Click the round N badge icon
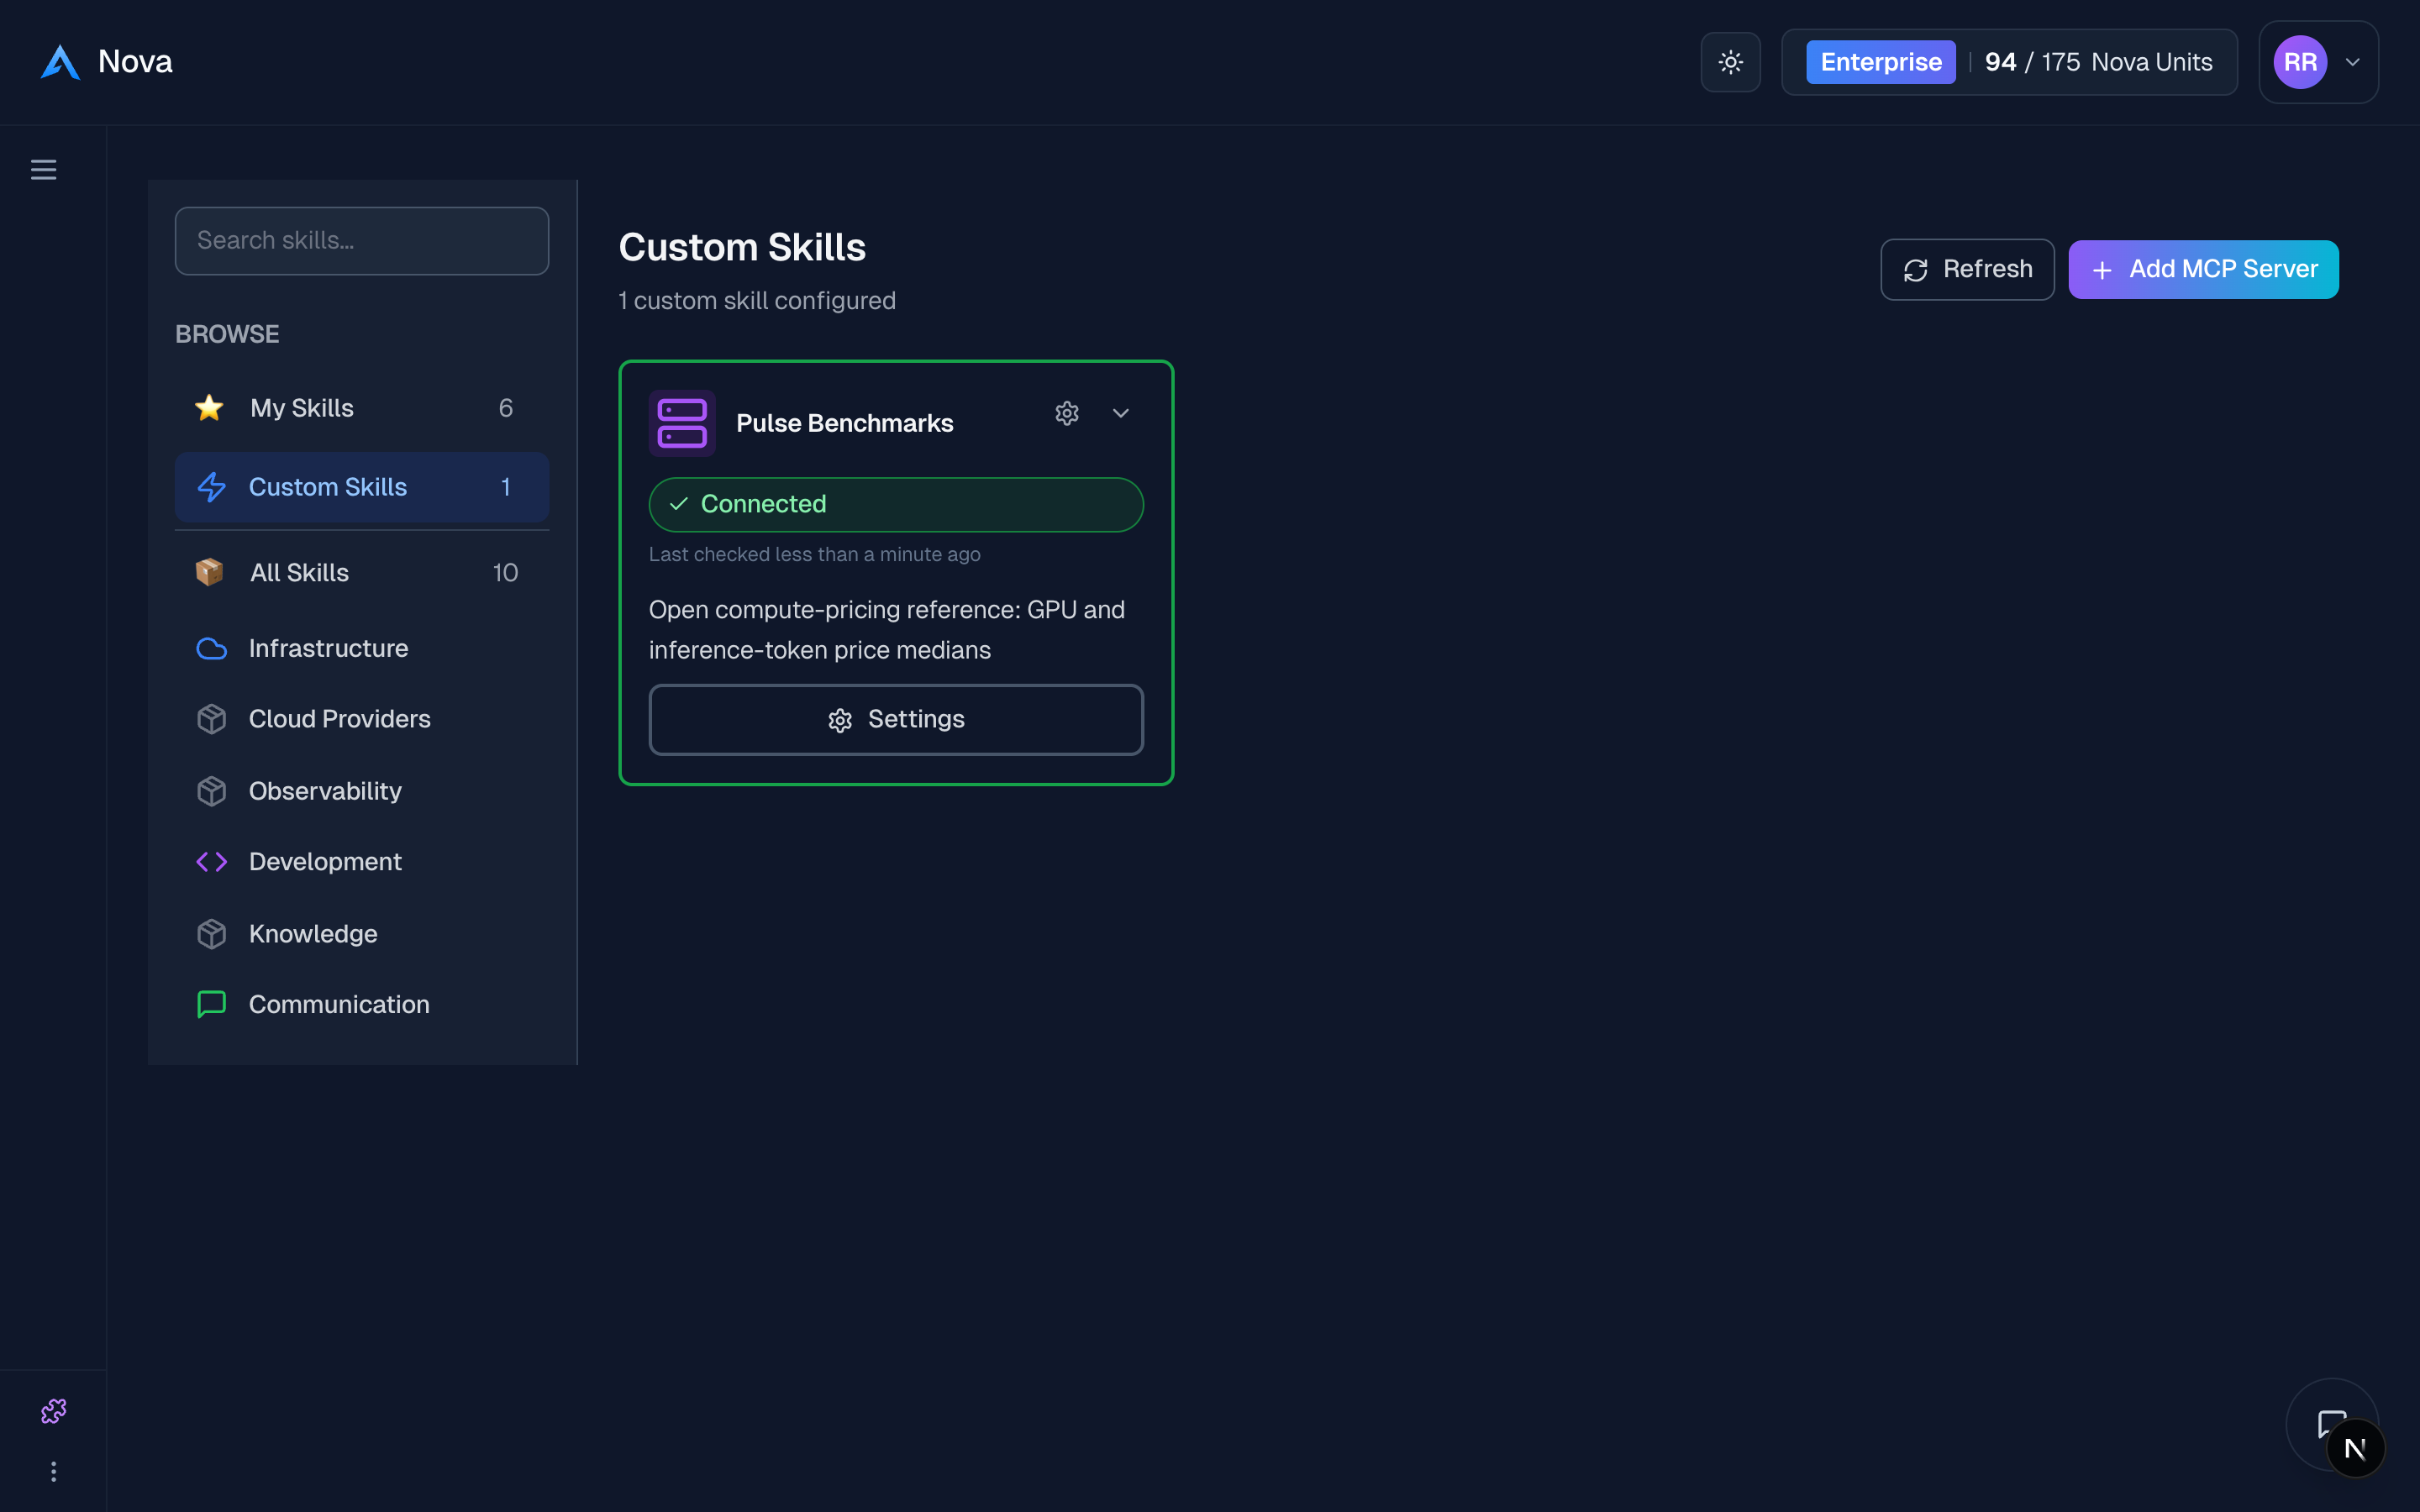 tap(2356, 1448)
